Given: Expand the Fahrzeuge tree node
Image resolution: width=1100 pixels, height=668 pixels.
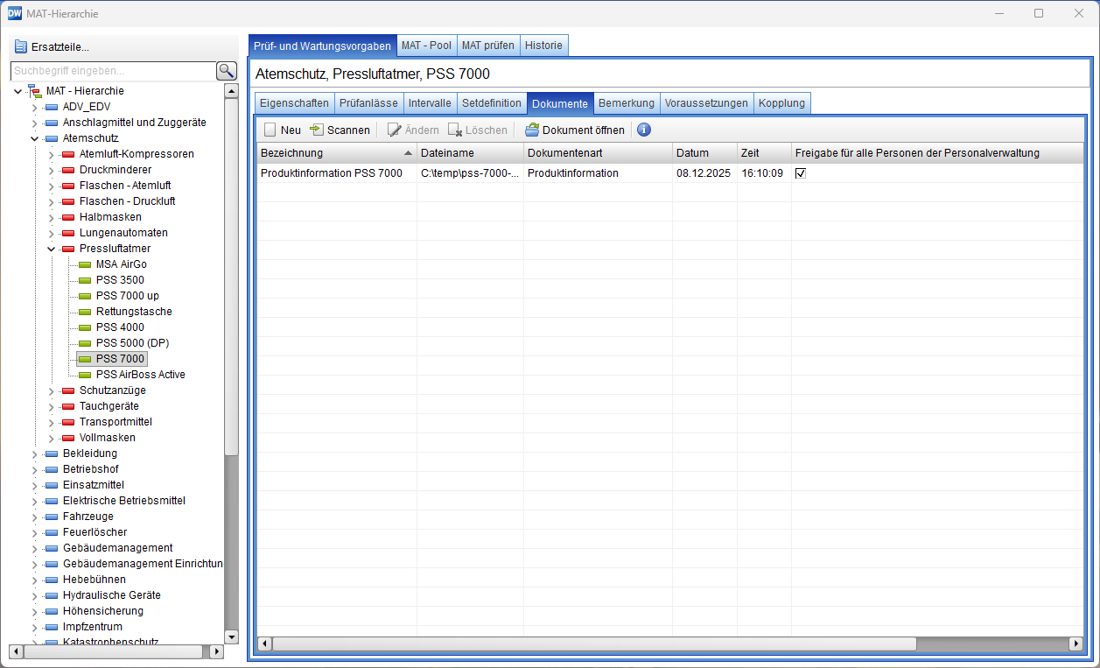Looking at the screenshot, I should click(x=35, y=517).
